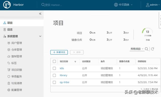Viewport: 161px width, 97px height.
Task: Click the 5/21/20, 5:56 PM timestamp
Action: coord(148,68)
